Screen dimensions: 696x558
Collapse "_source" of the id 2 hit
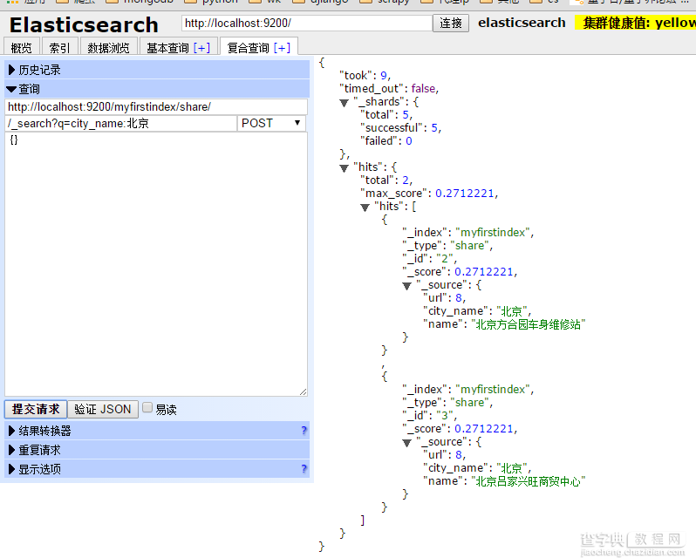[x=407, y=286]
